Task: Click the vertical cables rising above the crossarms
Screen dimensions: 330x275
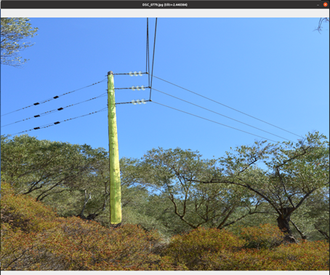Action: tap(151, 45)
